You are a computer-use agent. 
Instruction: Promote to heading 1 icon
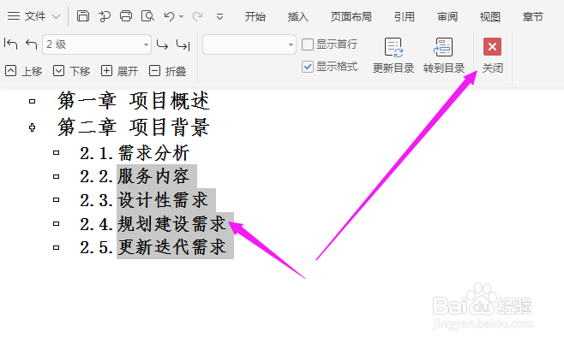(x=10, y=44)
